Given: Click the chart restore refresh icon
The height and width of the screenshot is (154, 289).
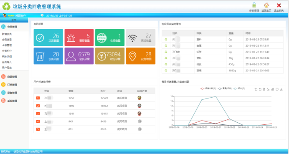Looking at the screenshot, I should [277, 89].
